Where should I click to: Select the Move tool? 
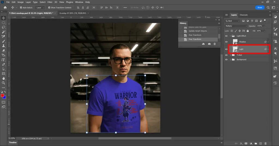[4, 18]
